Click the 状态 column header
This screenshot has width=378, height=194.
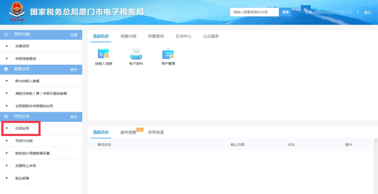[x=291, y=144]
